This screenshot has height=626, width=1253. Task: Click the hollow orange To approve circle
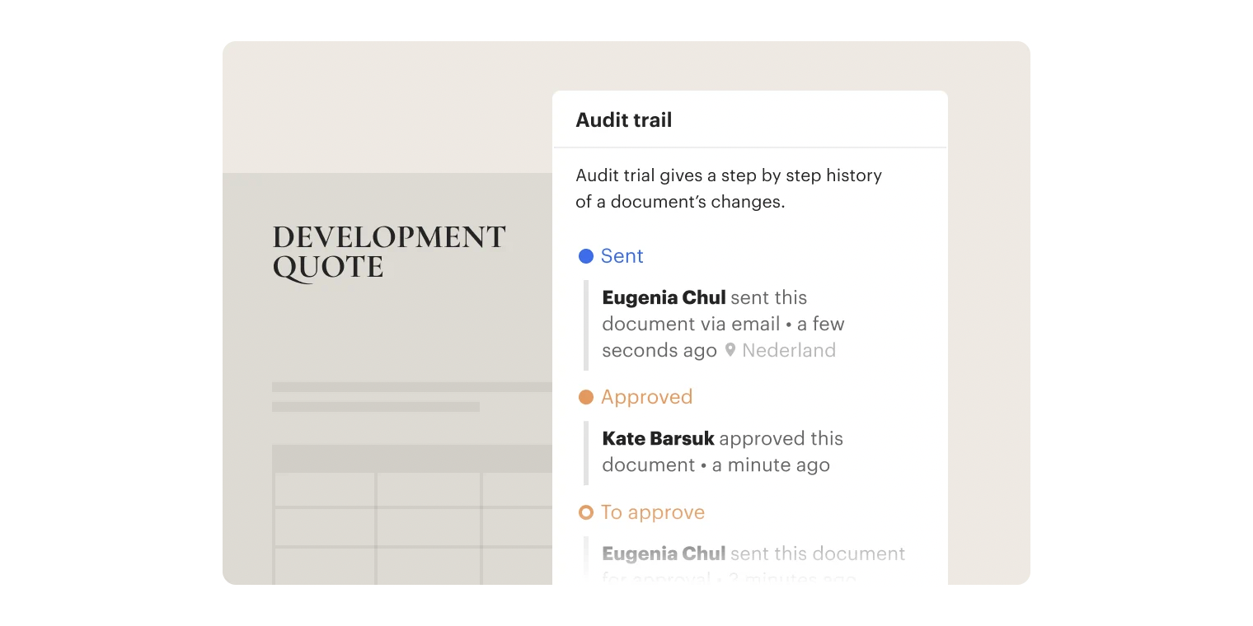(586, 512)
